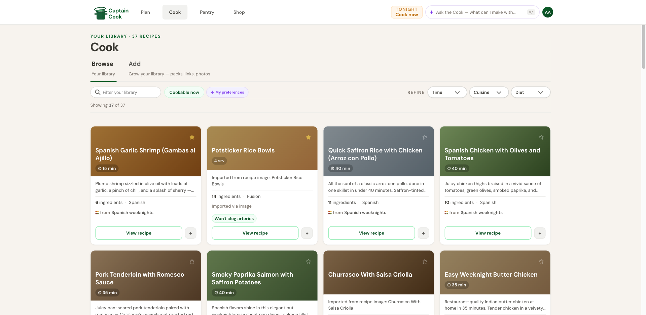Click 40 min badge on Spanish Chicken card
This screenshot has height=315, width=646.
tap(457, 169)
